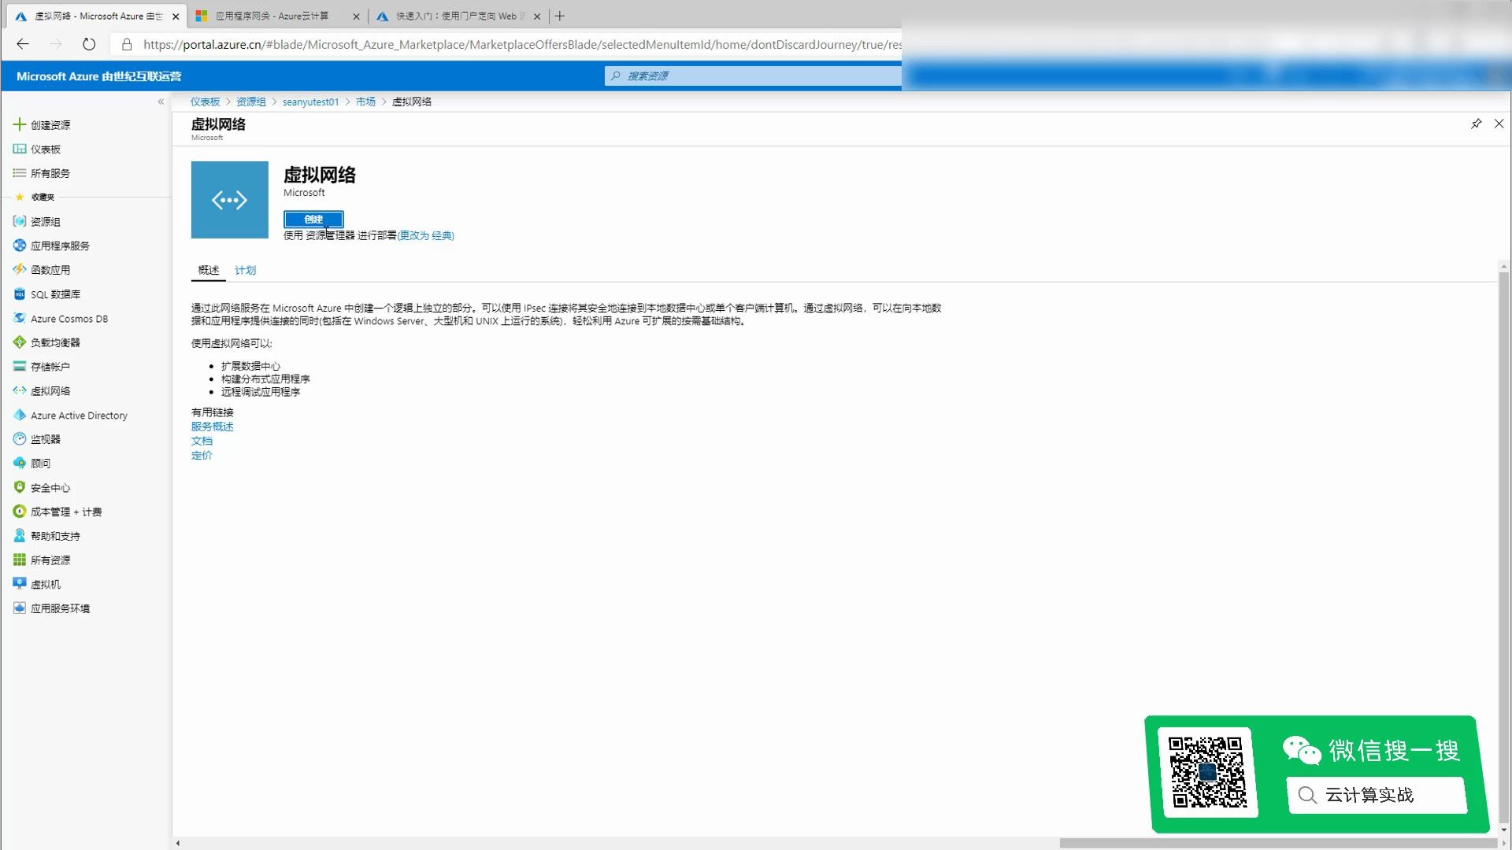
Task: Close the 虚拟网络 browser tab
Action: [176, 16]
